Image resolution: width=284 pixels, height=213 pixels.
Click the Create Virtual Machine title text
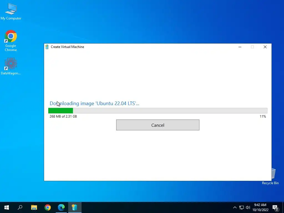pos(67,47)
